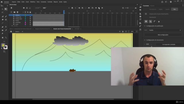184x104 pixels.
Task: Select the Eyedropper tool
Action: point(6,30)
